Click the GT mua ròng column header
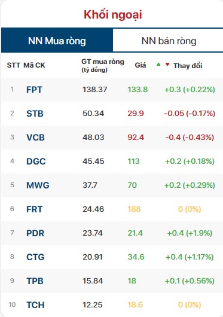 103,65
